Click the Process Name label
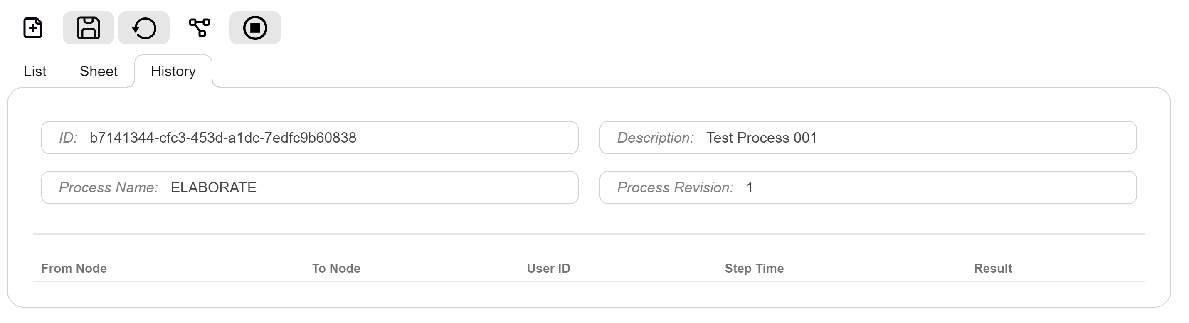 click(109, 187)
